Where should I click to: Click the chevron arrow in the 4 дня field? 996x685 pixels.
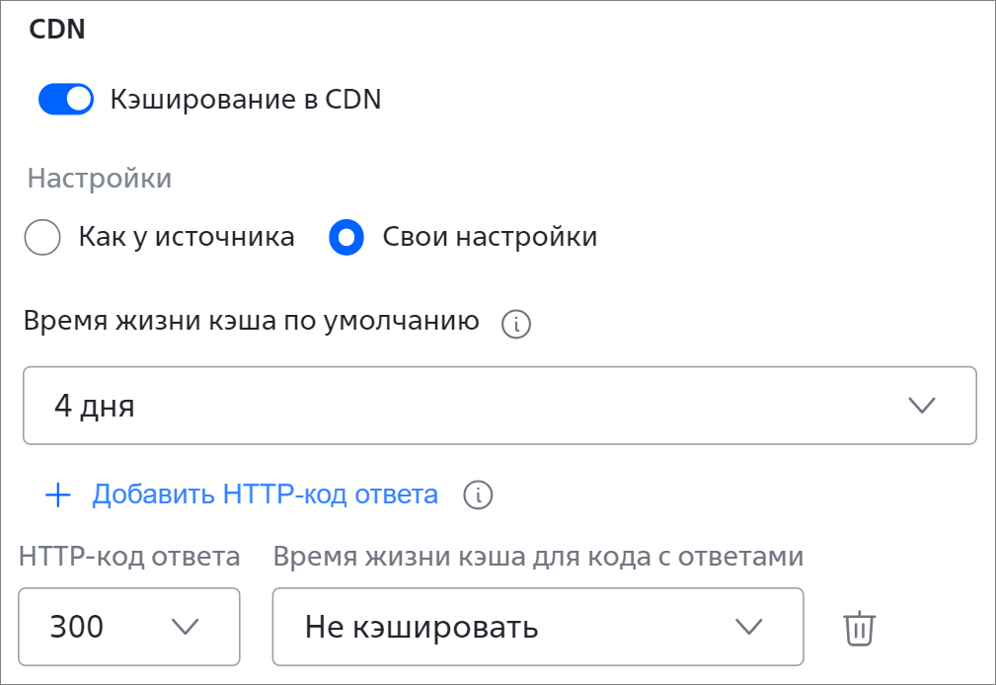point(922,406)
